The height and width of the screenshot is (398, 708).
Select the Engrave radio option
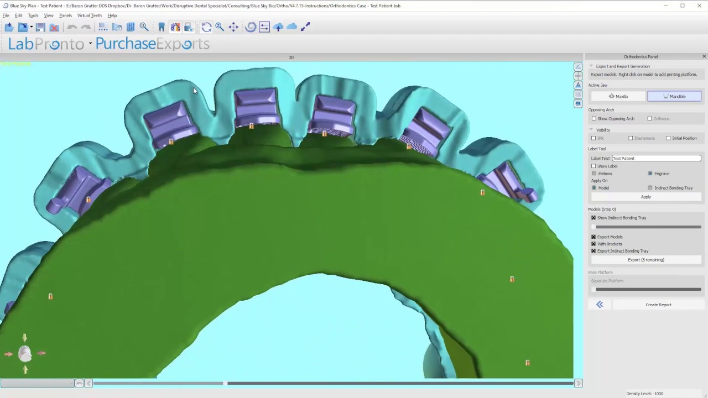tap(650, 174)
